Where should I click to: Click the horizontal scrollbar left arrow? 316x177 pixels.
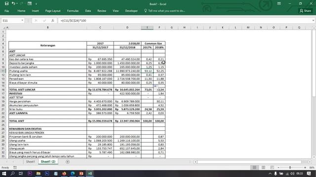coord(196,162)
